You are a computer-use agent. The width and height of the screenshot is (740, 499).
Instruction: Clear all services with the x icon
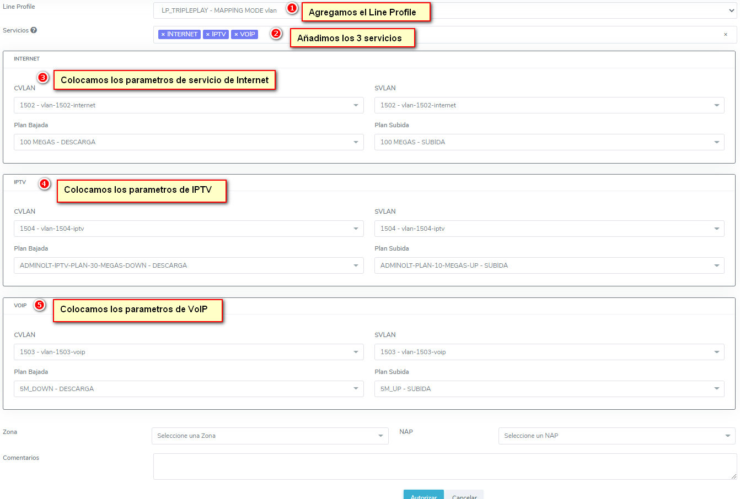[x=725, y=35]
